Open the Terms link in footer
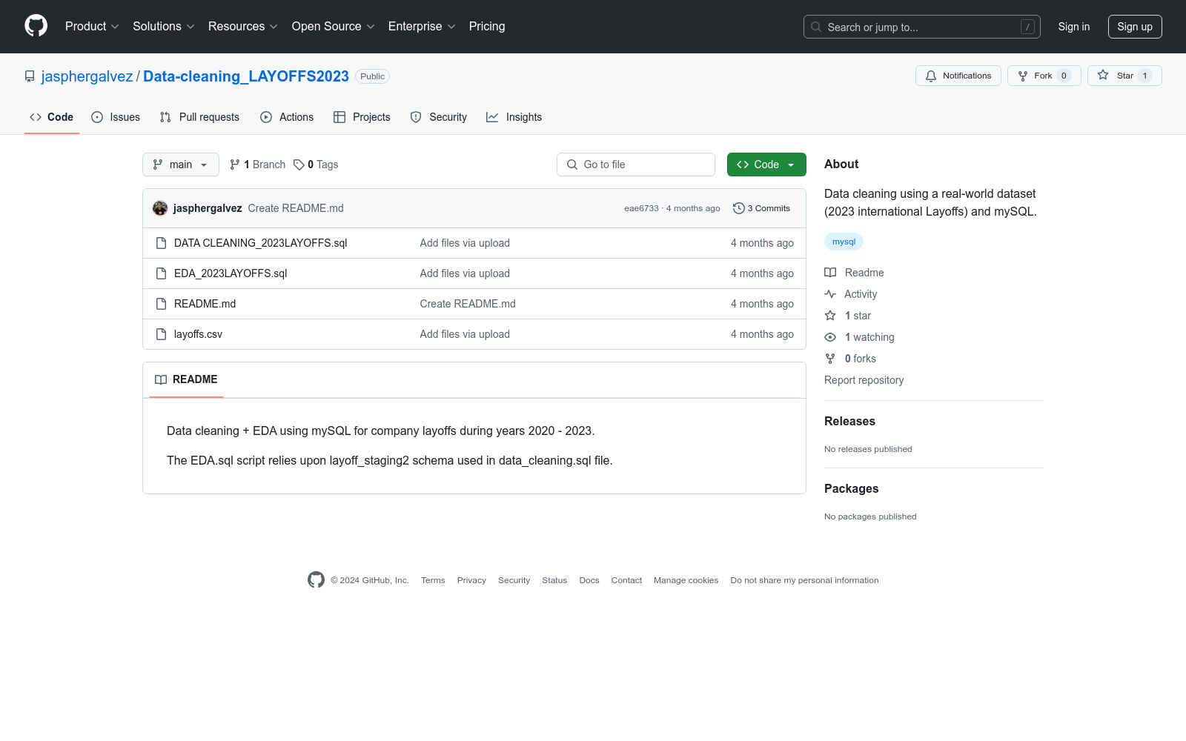This screenshot has height=741, width=1186. [x=433, y=580]
